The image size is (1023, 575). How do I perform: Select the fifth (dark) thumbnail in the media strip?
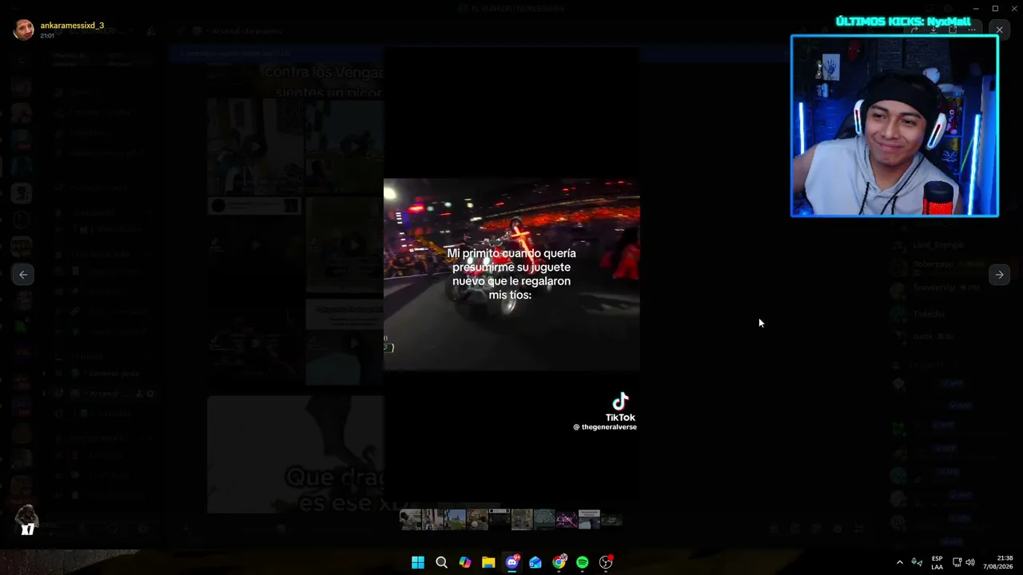click(x=500, y=520)
